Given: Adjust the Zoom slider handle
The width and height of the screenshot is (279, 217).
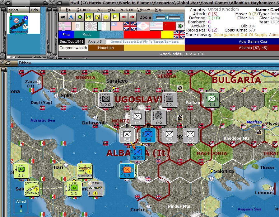Looking at the screenshot, I should 167,17.
